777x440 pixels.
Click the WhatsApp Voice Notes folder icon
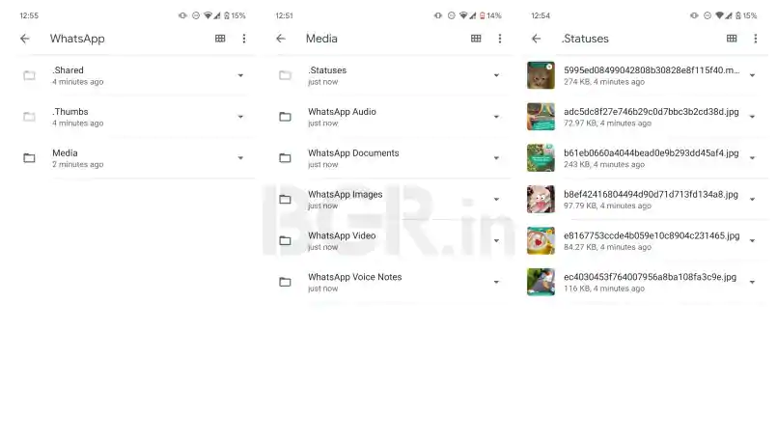click(x=285, y=282)
